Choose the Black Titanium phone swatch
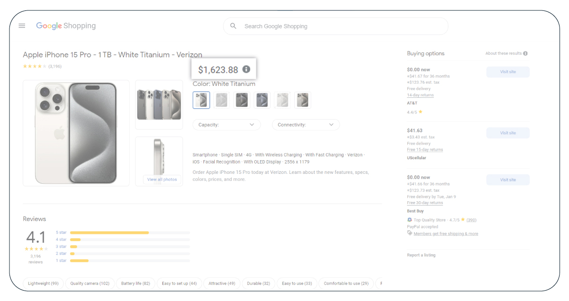Screen dimensions: 569x301 [x=242, y=100]
